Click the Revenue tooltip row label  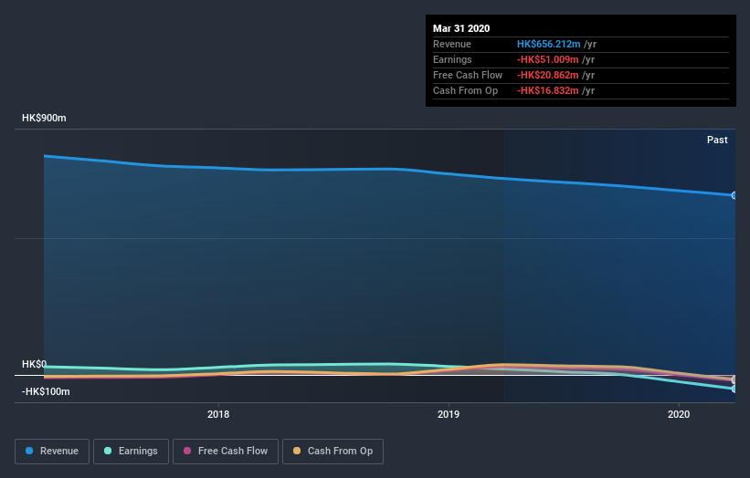(452, 44)
